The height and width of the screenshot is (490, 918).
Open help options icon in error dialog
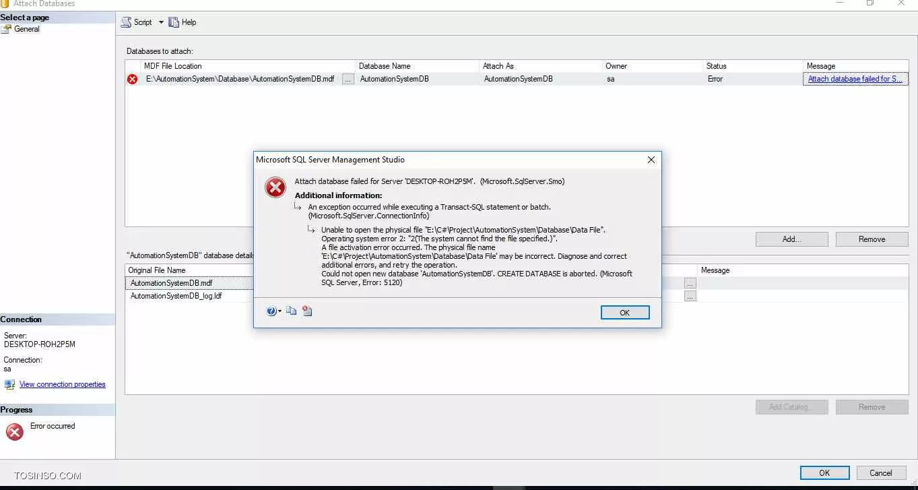(273, 311)
